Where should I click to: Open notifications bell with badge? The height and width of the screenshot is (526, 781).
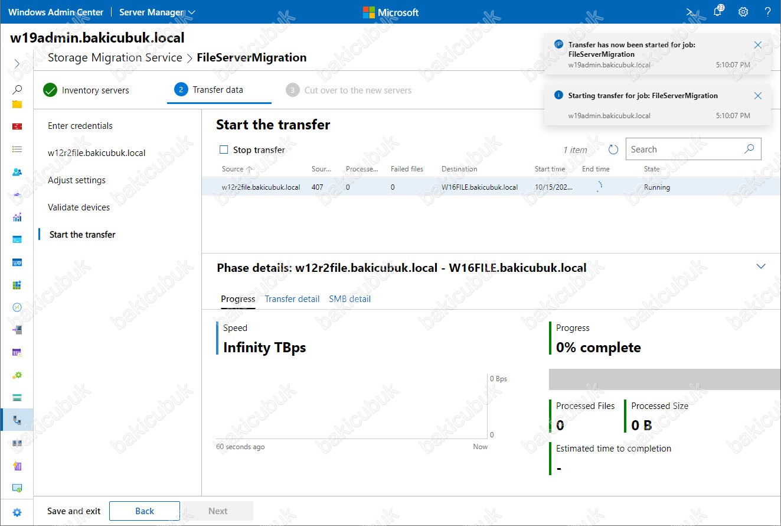[718, 12]
